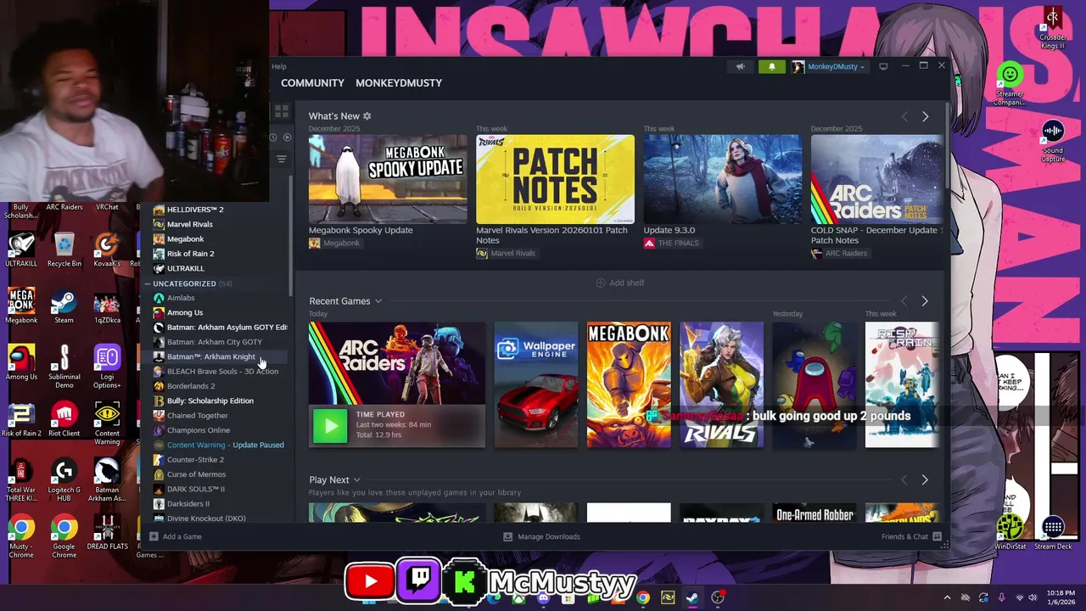Open the Steam Deck desktop icon
This screenshot has width=1086, height=611.
(x=1053, y=532)
